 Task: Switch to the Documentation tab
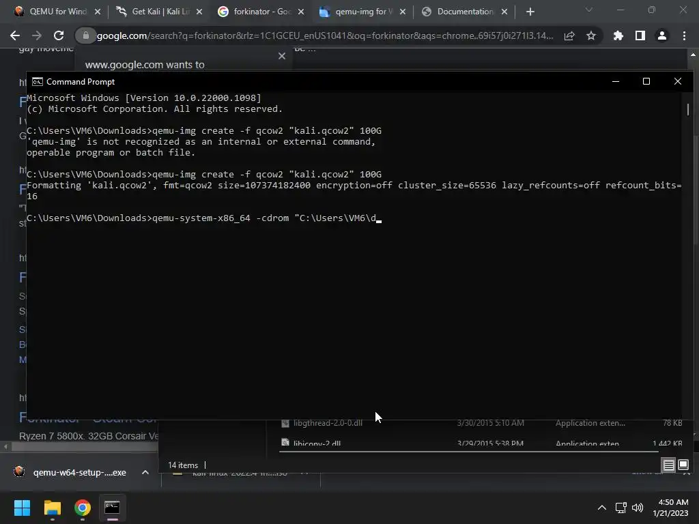(x=459, y=12)
